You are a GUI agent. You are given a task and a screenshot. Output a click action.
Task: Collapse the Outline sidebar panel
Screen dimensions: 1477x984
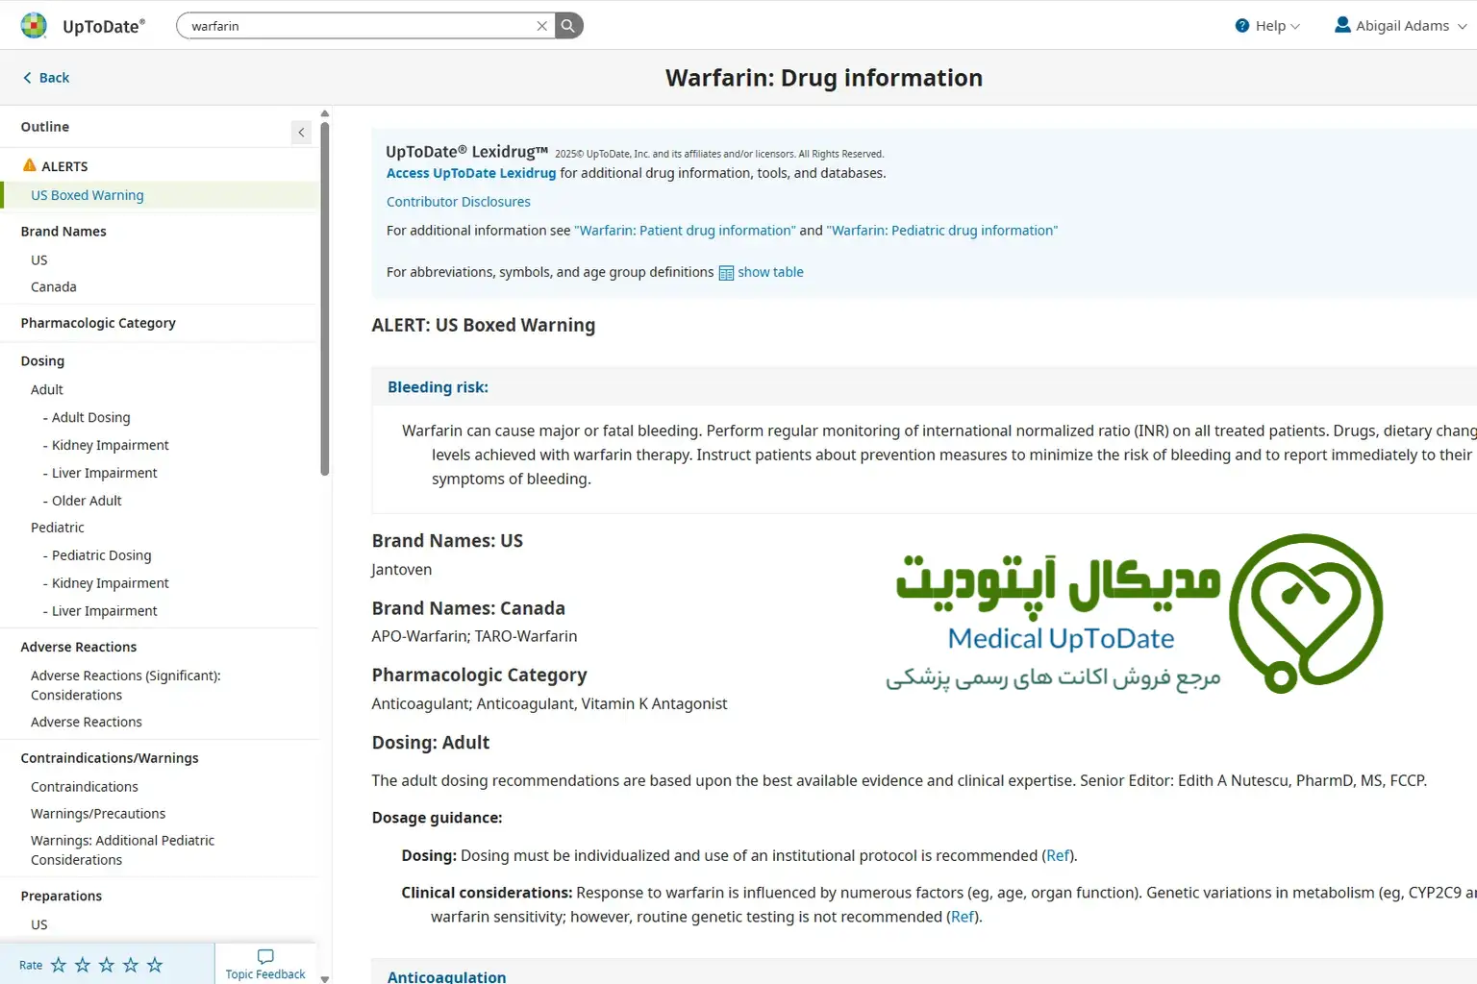point(301,133)
